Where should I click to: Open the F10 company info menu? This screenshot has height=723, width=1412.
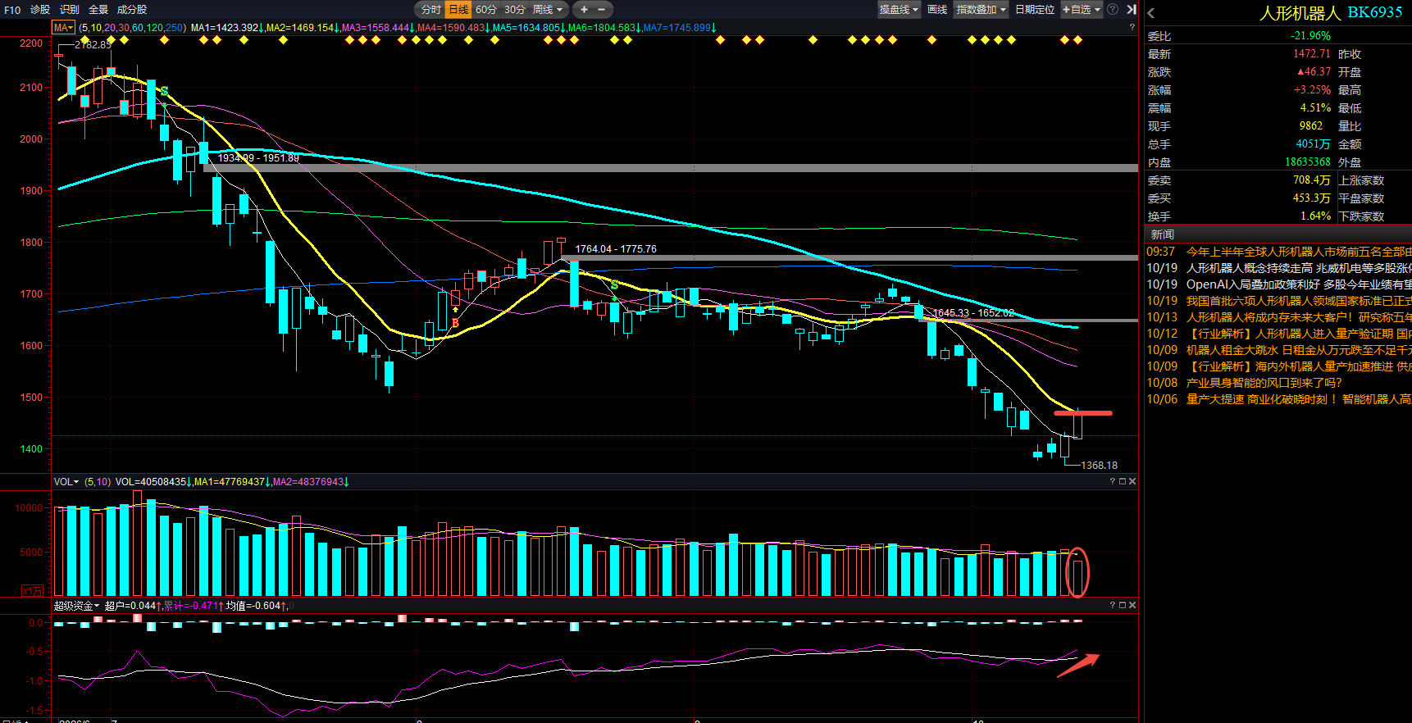(12, 10)
